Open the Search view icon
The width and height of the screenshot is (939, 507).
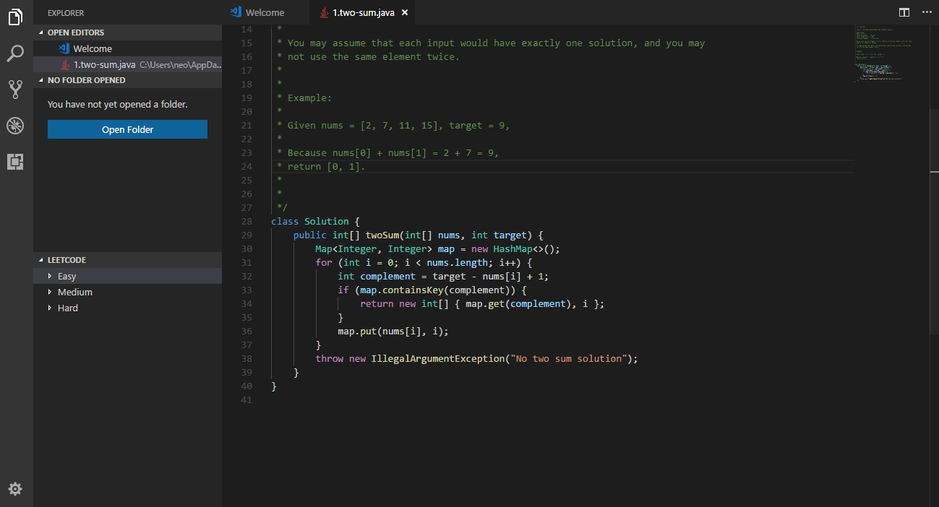[16, 53]
